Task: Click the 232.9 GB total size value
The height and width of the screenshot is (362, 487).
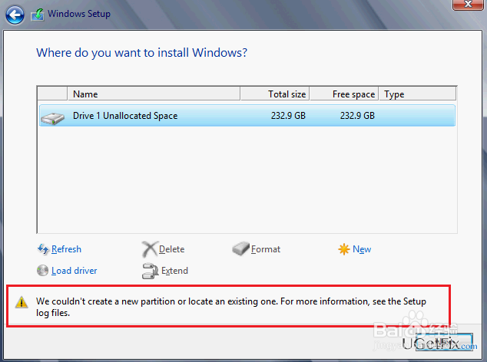Action: pyautogui.click(x=288, y=116)
